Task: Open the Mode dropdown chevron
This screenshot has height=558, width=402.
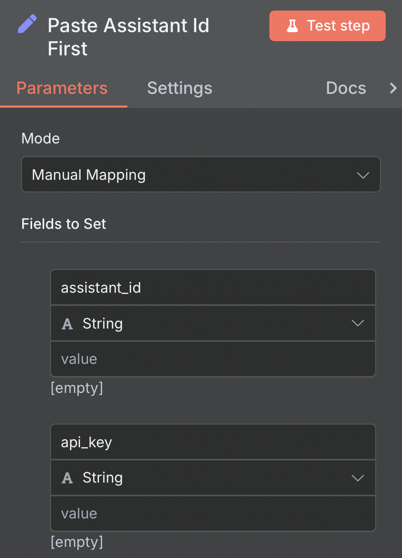Action: (363, 174)
